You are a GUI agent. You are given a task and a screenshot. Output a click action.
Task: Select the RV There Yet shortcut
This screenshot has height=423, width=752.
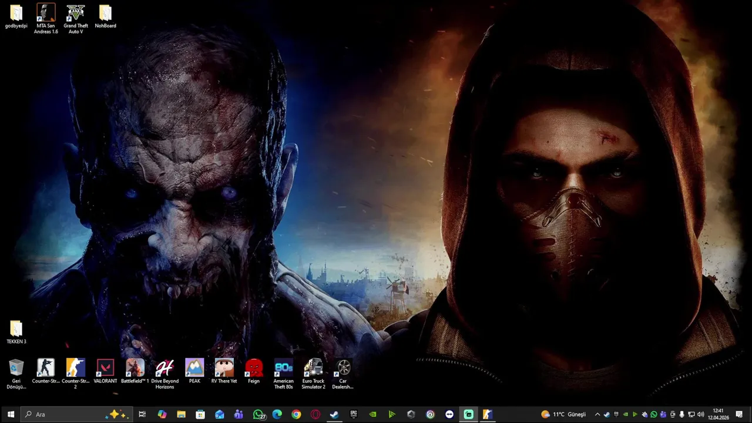click(224, 372)
